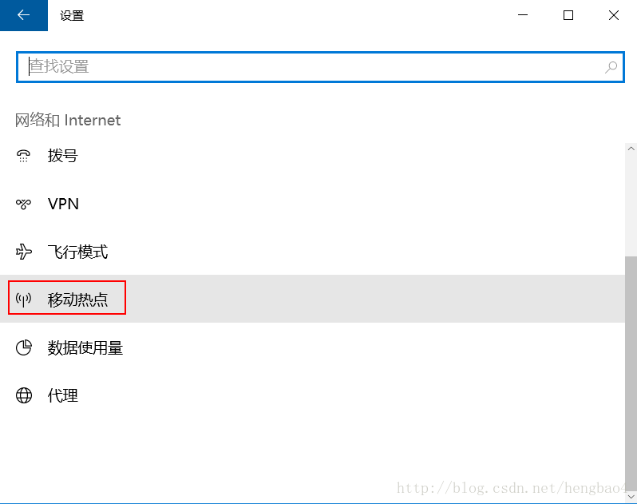Select 飞行模式 airplane mode entry
The width and height of the screenshot is (637, 504).
click(312, 252)
